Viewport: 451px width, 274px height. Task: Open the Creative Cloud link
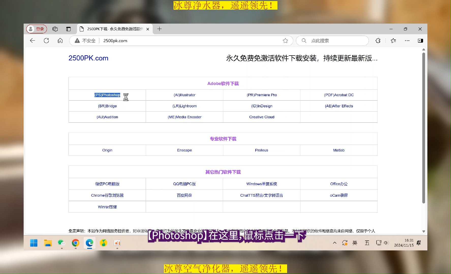(262, 117)
